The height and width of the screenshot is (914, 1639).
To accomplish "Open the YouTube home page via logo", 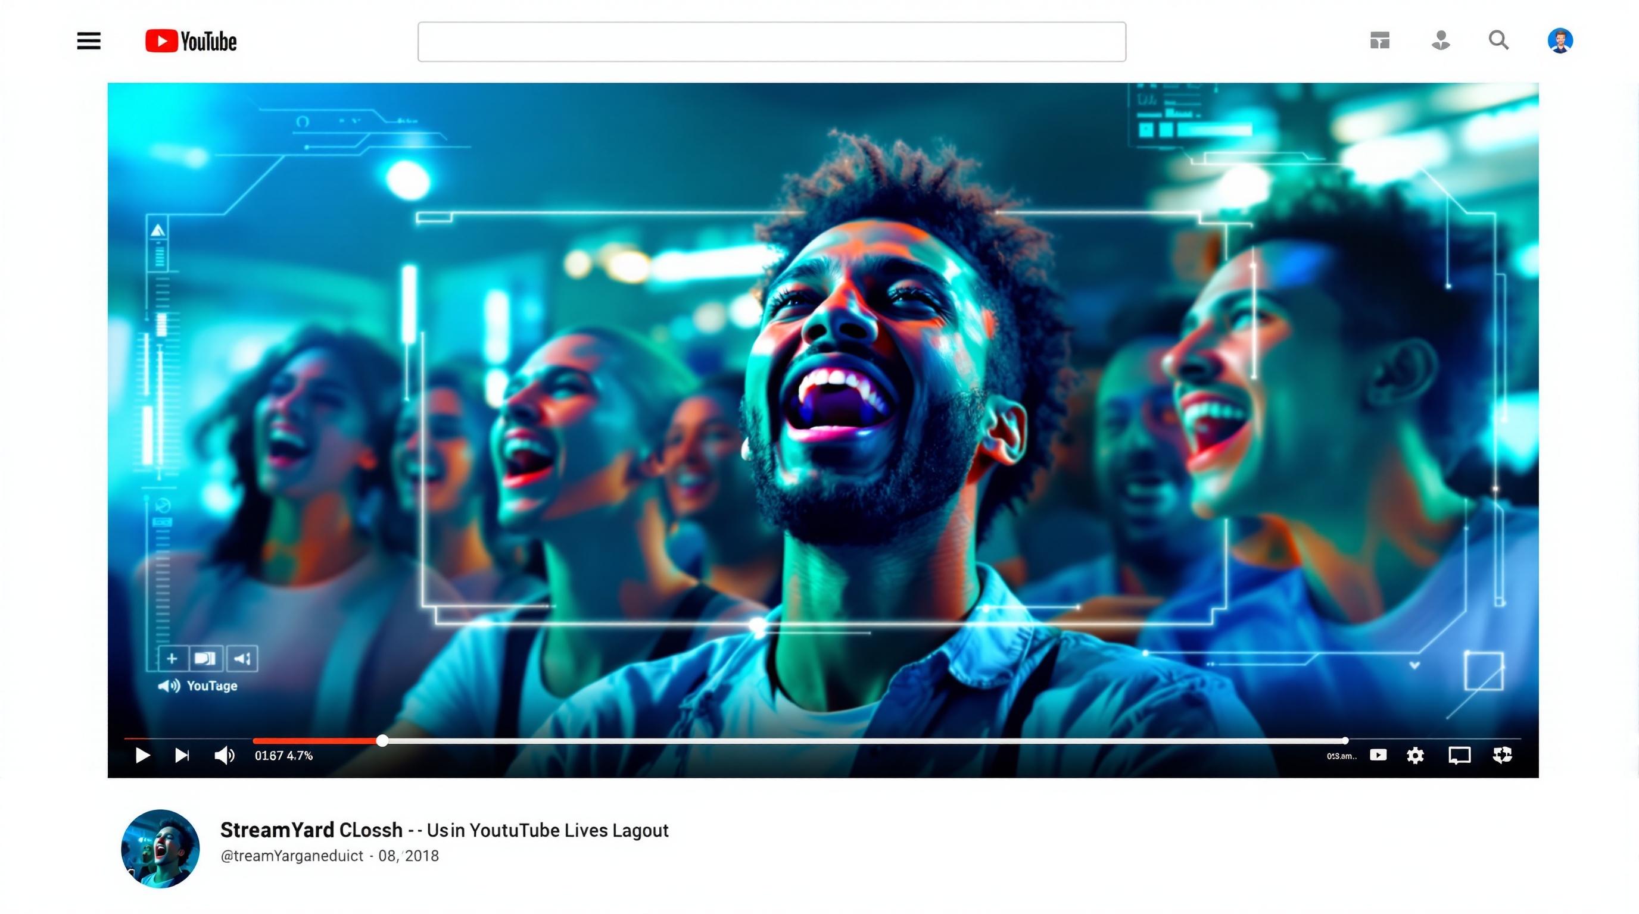I will [x=189, y=40].
